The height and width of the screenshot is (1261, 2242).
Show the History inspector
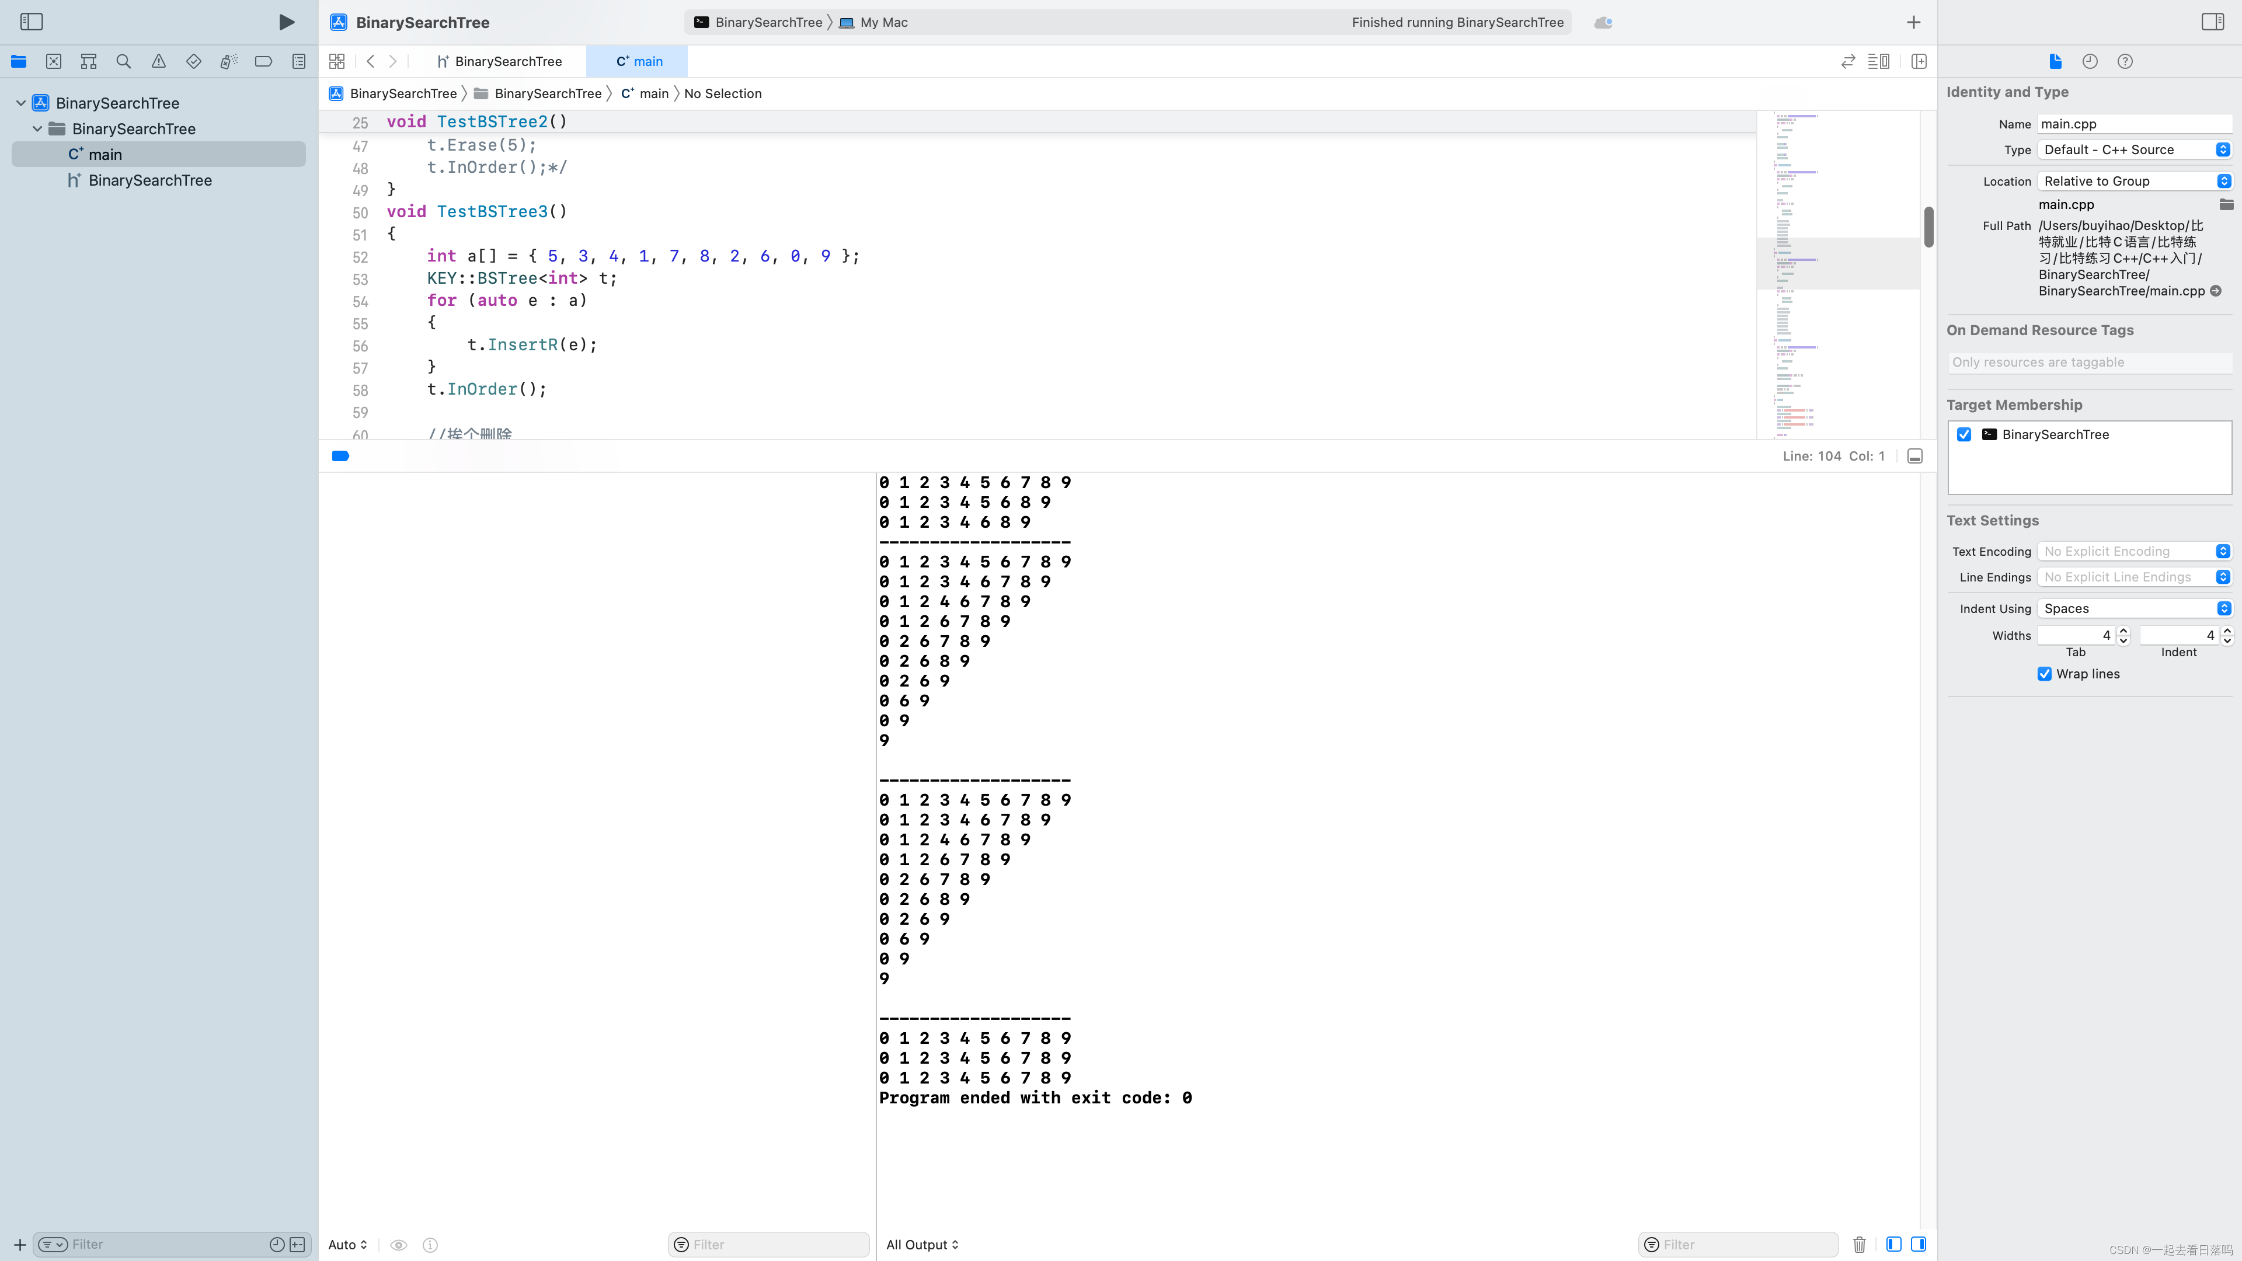(2090, 61)
